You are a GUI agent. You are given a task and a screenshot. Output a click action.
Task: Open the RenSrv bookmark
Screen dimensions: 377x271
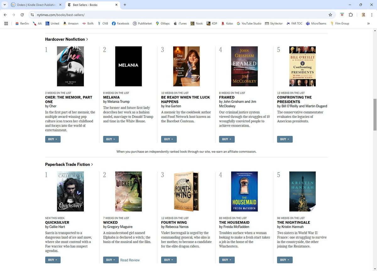pyautogui.click(x=22, y=24)
